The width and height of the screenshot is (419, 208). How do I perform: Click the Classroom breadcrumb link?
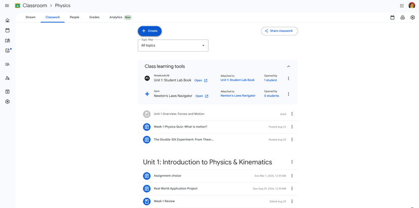click(x=35, y=6)
